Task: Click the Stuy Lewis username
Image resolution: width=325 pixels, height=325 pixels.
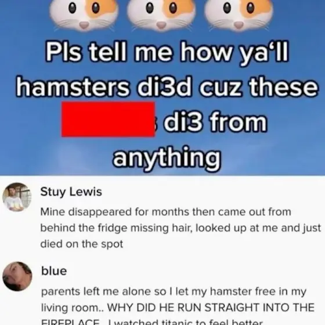Action: pyautogui.click(x=71, y=192)
